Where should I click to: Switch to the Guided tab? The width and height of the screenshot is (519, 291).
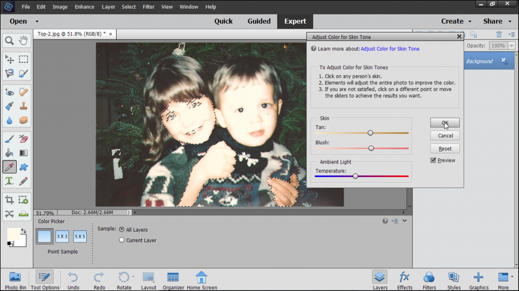click(x=259, y=21)
